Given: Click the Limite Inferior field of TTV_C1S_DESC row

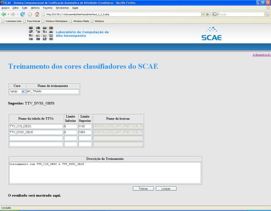Looking at the screenshot, I should pos(70,126).
